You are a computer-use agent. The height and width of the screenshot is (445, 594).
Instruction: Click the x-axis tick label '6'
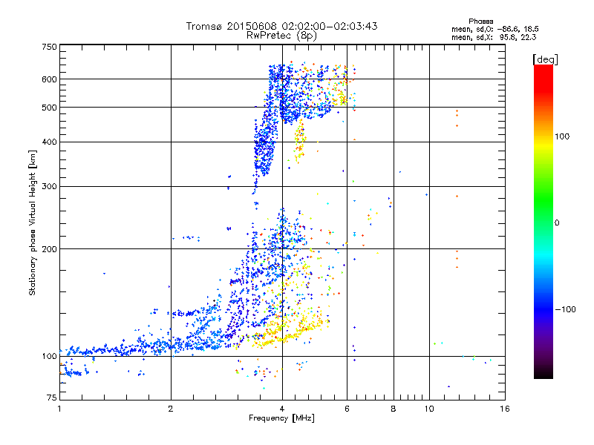(x=347, y=409)
